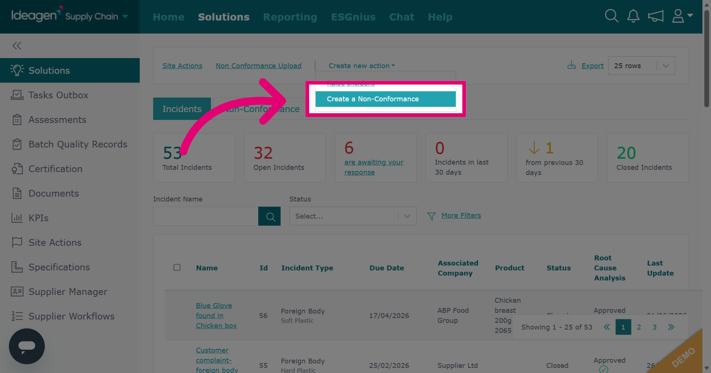Open the search magnifier in top bar
Image resolution: width=711 pixels, height=373 pixels.
pos(611,16)
